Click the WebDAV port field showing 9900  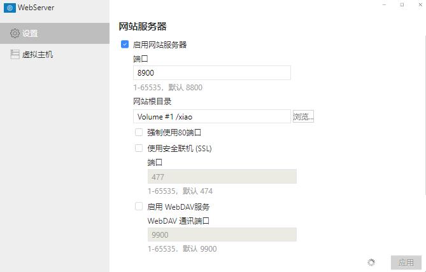click(222, 235)
